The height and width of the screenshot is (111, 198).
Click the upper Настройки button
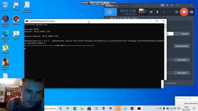tap(182, 60)
